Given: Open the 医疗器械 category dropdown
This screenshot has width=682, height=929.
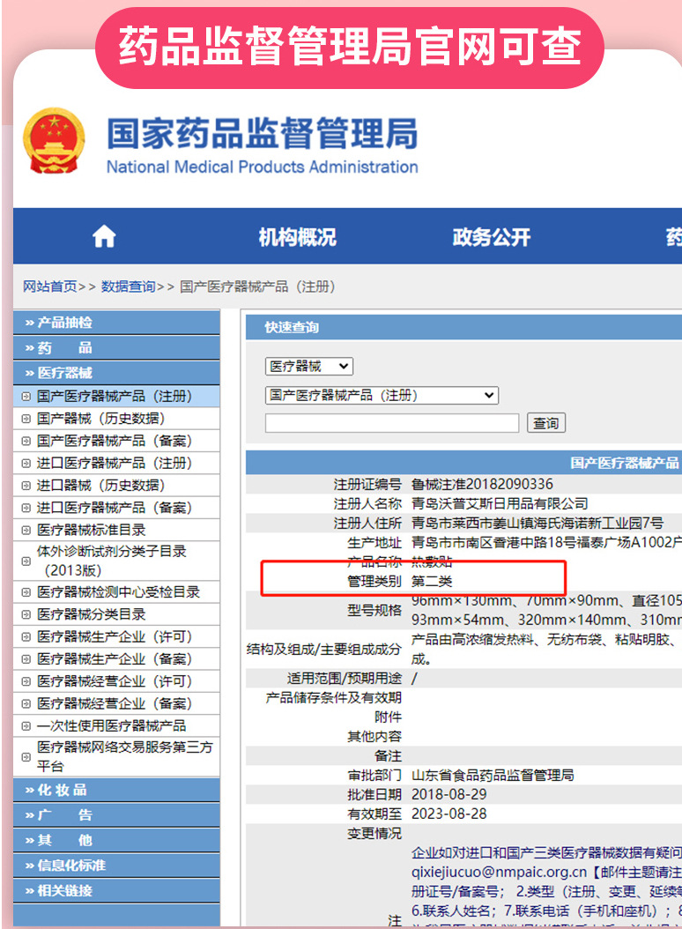Looking at the screenshot, I should tap(308, 366).
